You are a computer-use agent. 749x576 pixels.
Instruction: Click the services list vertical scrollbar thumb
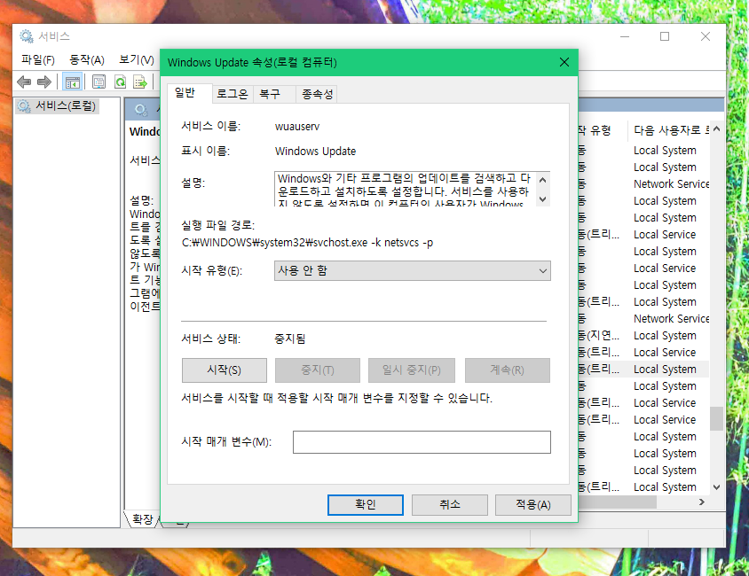coord(716,418)
